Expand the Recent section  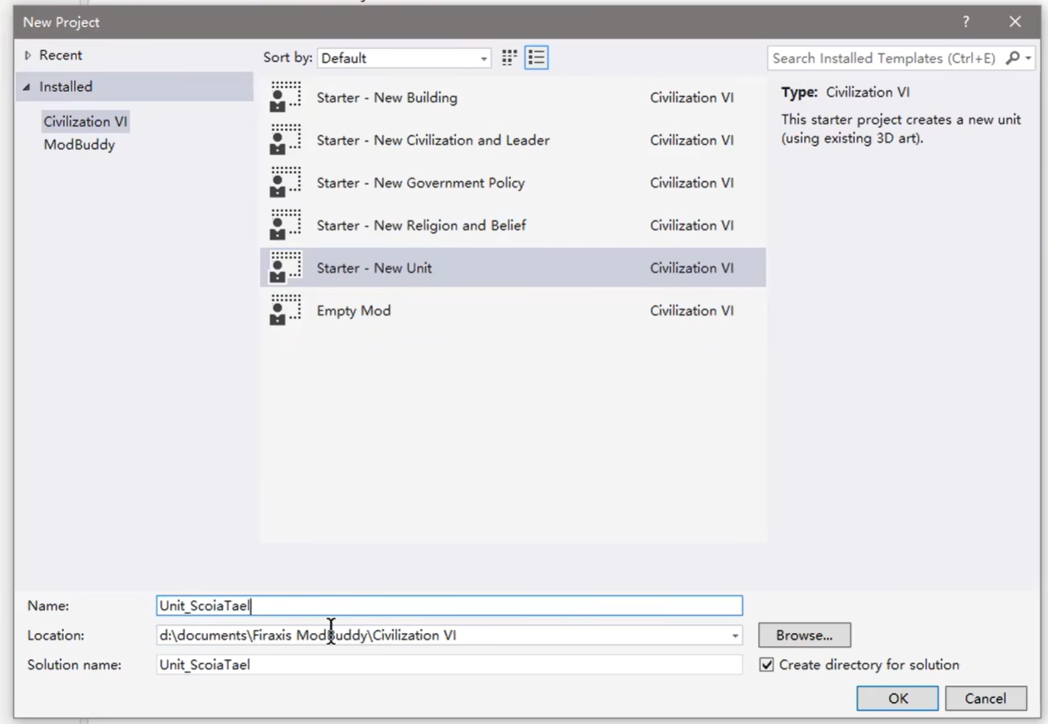28,56
